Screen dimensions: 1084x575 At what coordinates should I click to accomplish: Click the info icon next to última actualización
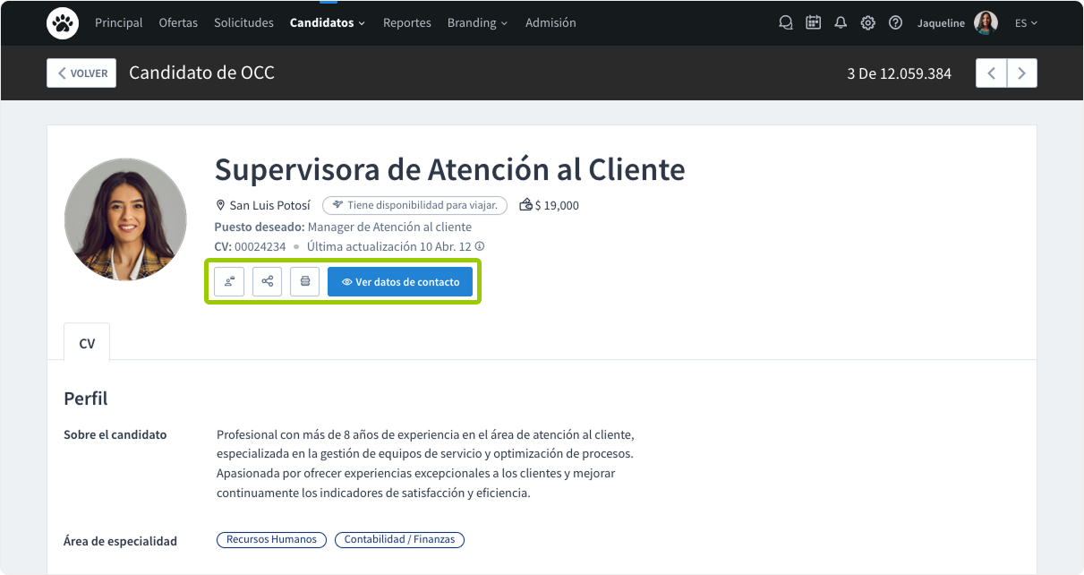tap(479, 245)
